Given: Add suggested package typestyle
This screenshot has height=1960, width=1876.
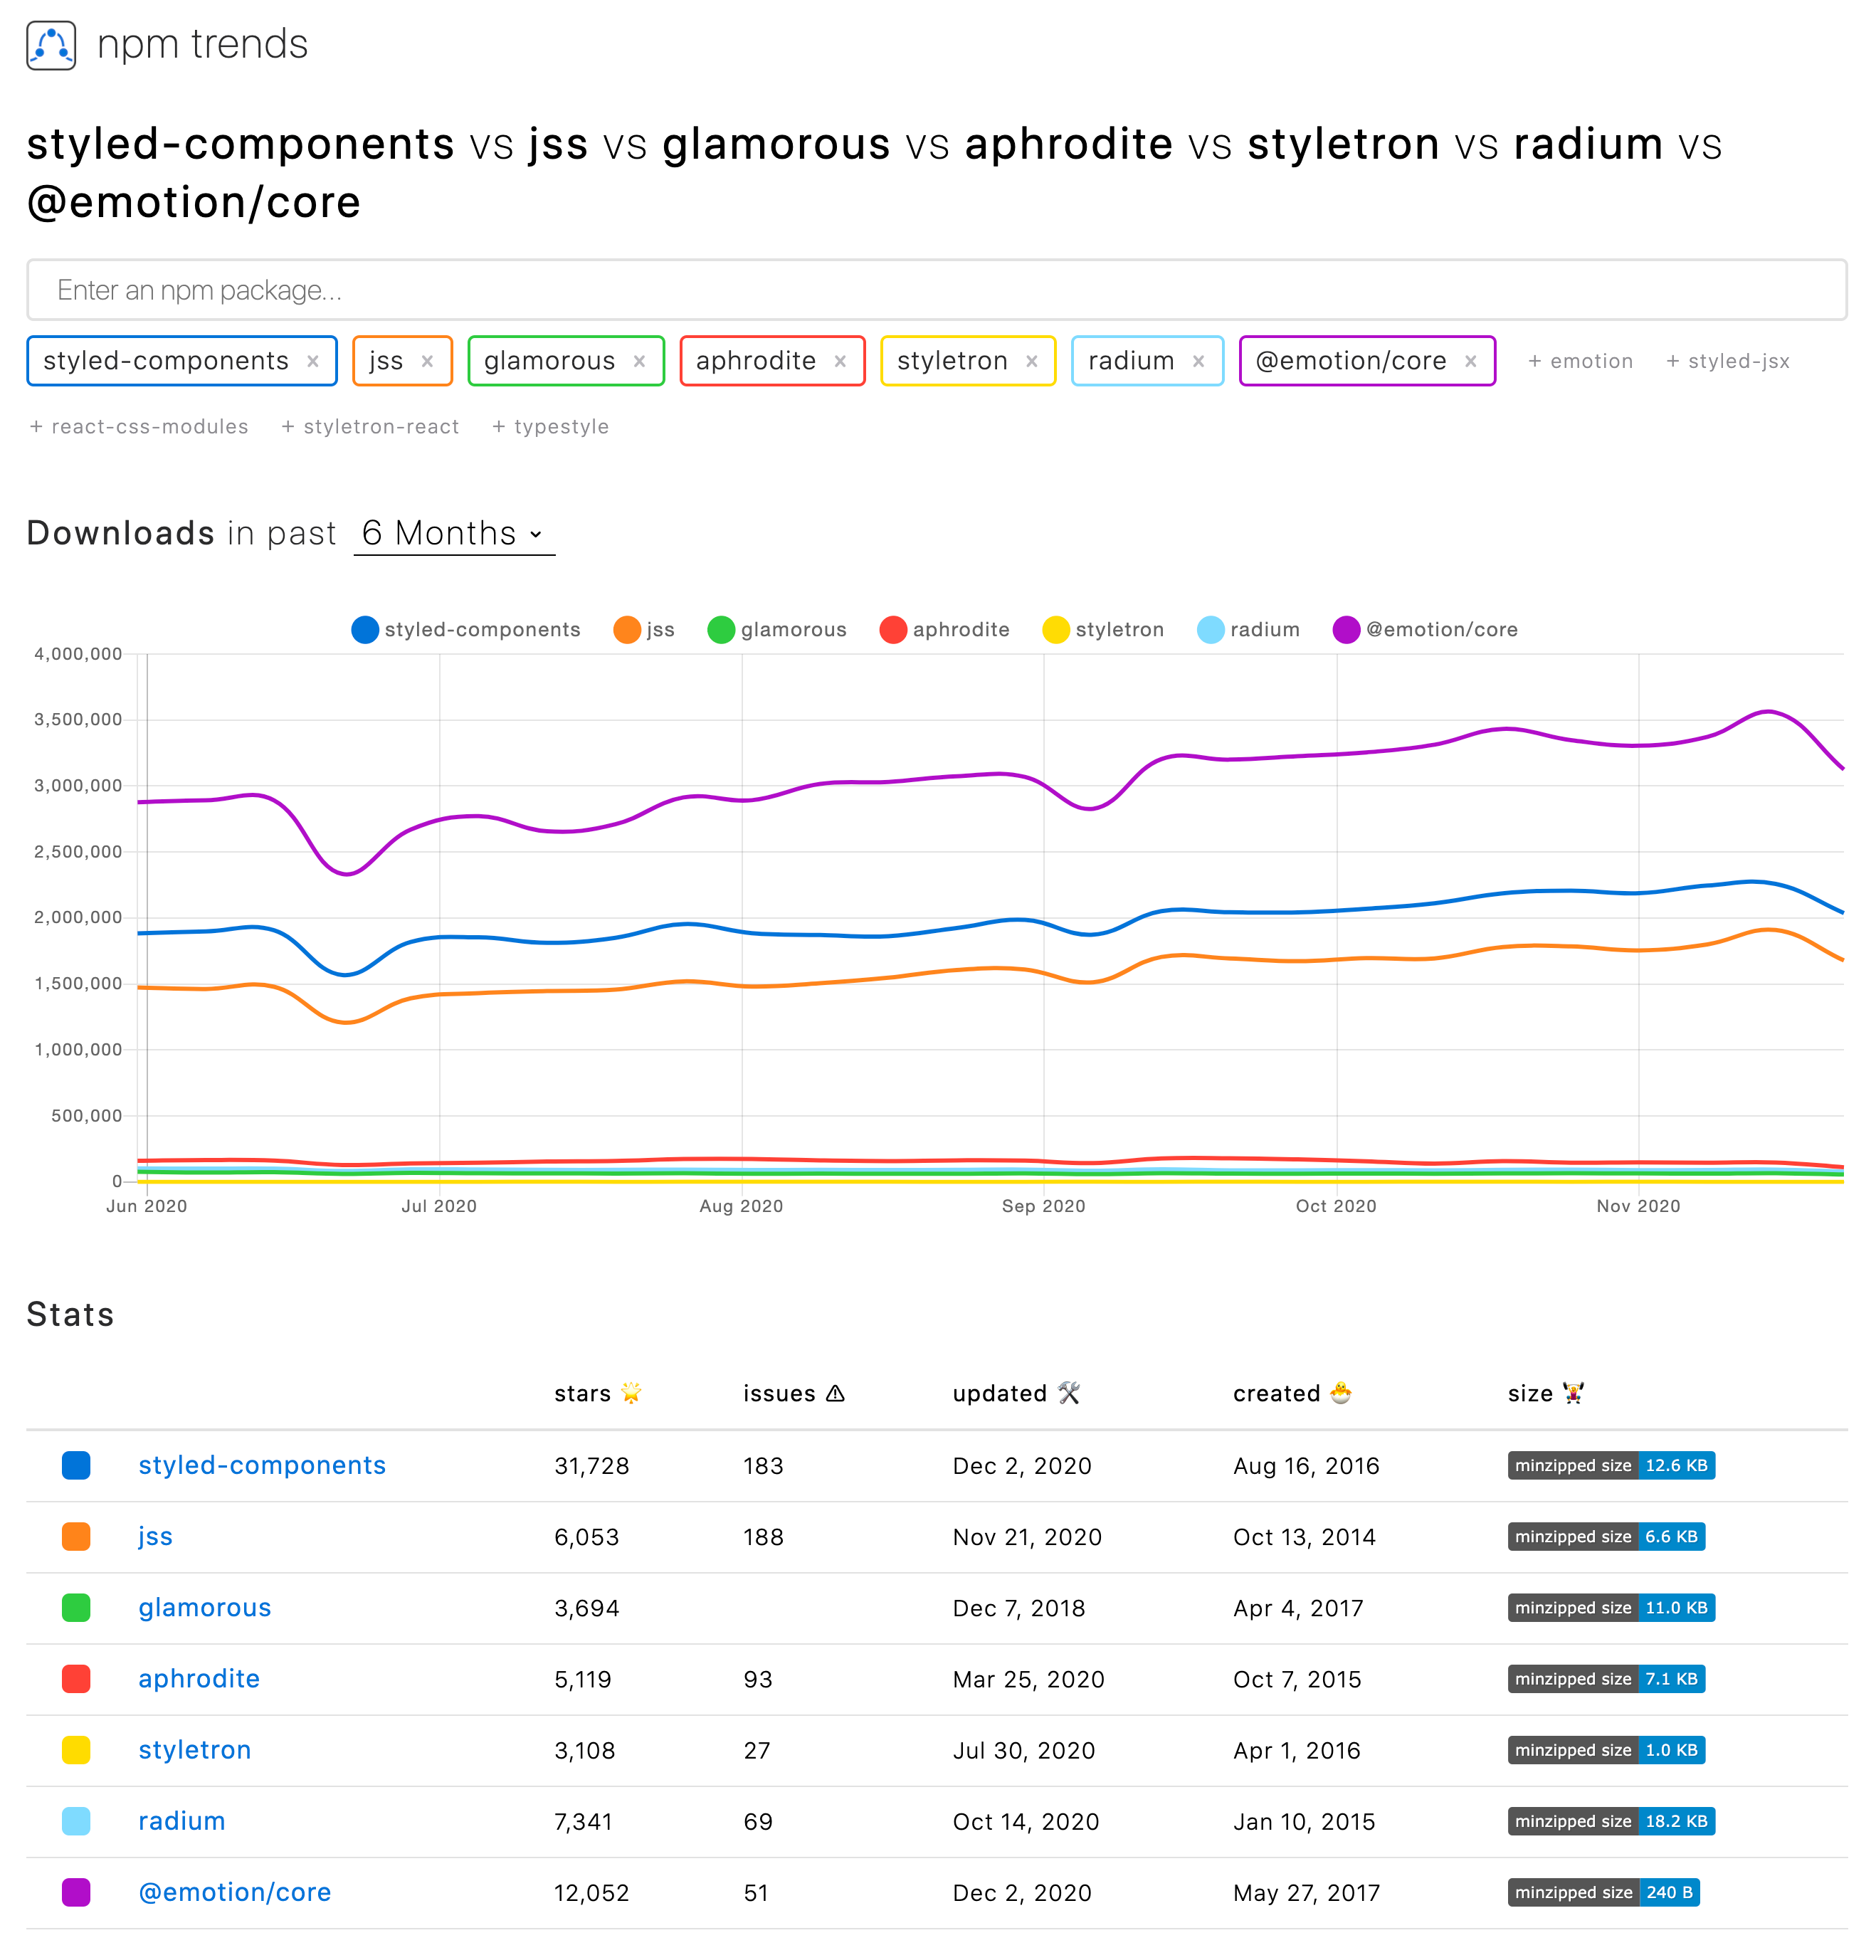Looking at the screenshot, I should [x=550, y=427].
